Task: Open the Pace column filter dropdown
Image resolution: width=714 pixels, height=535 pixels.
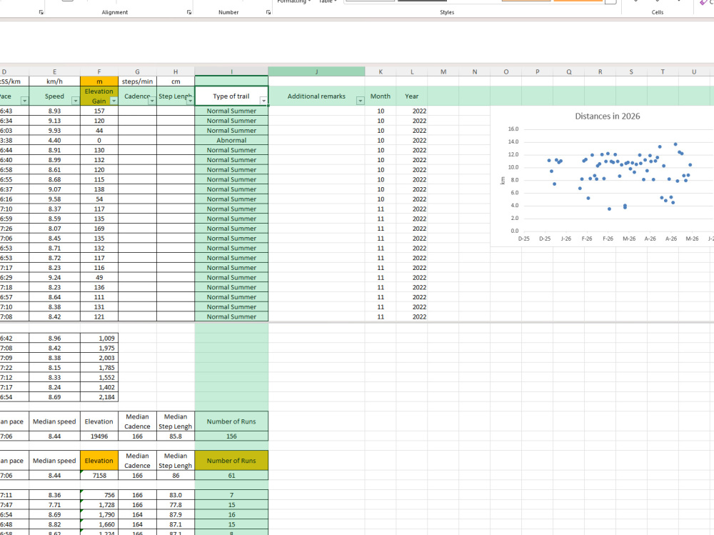Action: pyautogui.click(x=24, y=101)
